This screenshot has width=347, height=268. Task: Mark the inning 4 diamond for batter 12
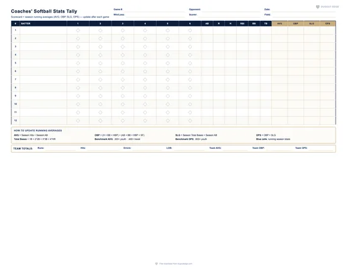pos(145,120)
